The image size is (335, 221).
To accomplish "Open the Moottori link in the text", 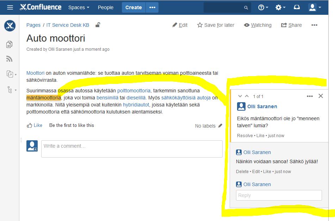I will coord(36,73).
